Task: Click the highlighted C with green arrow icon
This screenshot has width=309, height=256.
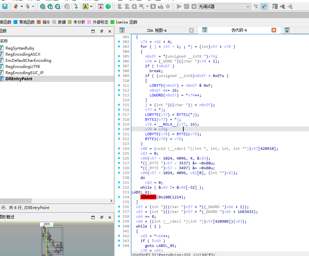Action: (x=264, y=6)
